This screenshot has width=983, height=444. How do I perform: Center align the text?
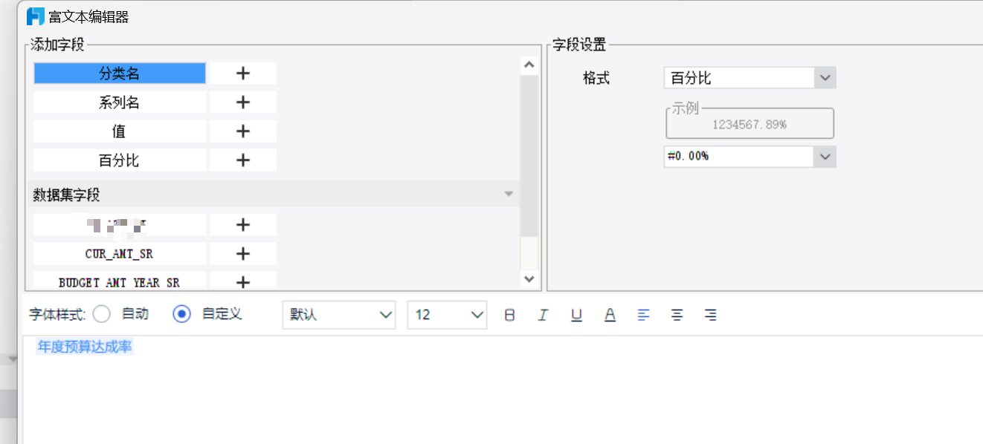[x=677, y=315]
